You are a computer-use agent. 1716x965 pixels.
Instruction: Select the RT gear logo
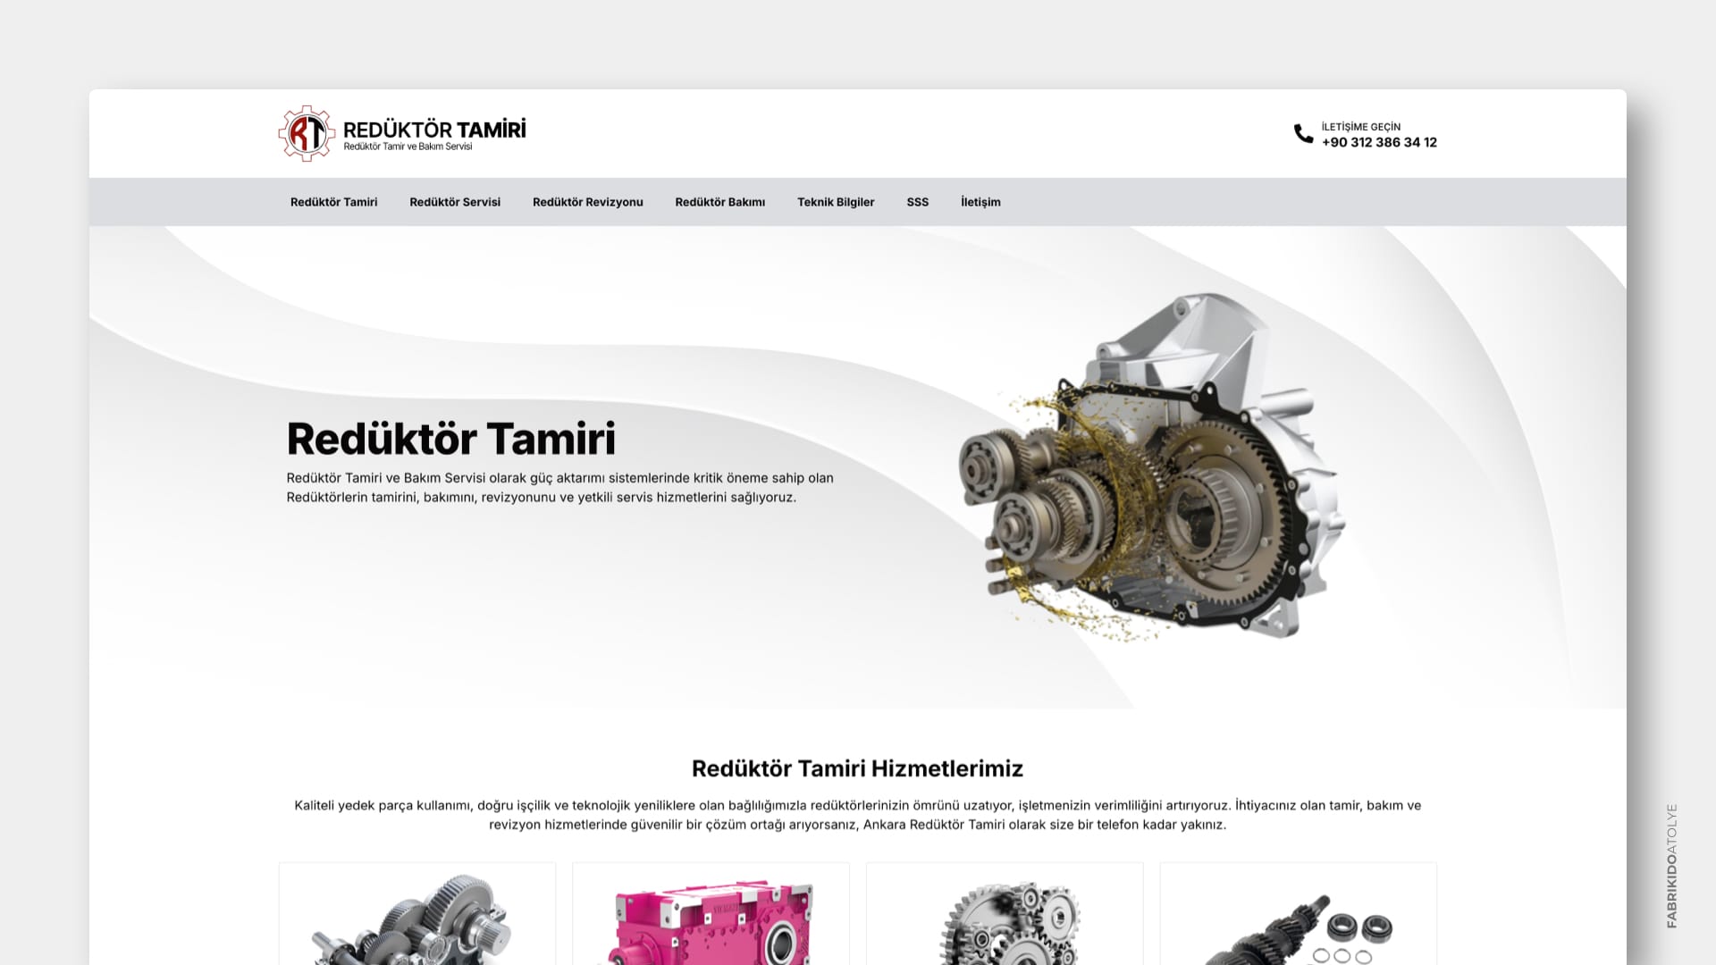click(305, 132)
